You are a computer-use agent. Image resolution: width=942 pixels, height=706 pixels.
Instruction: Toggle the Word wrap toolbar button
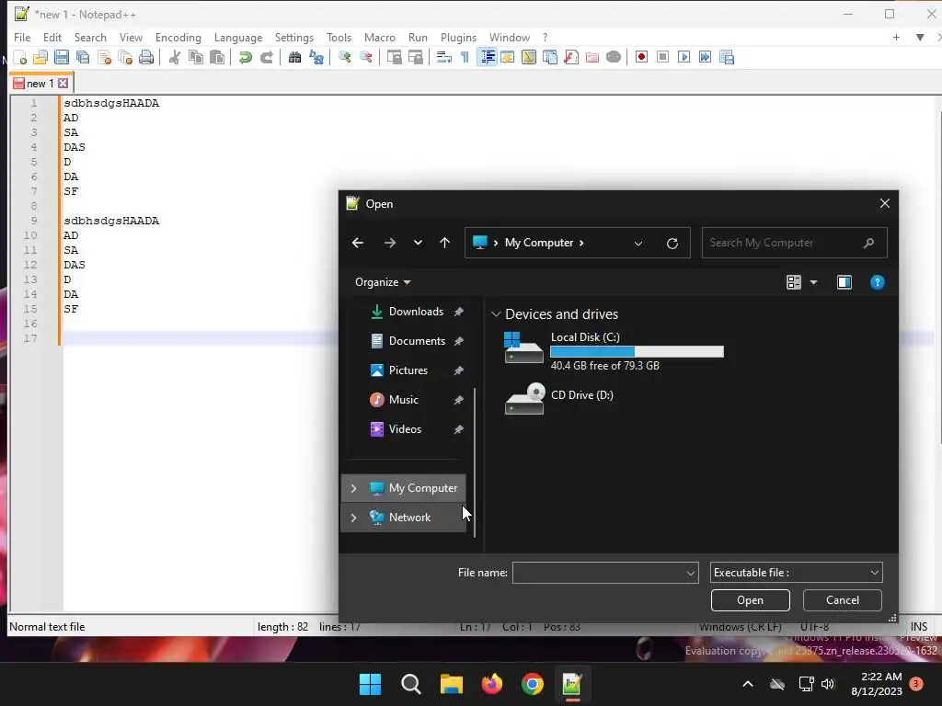point(444,58)
